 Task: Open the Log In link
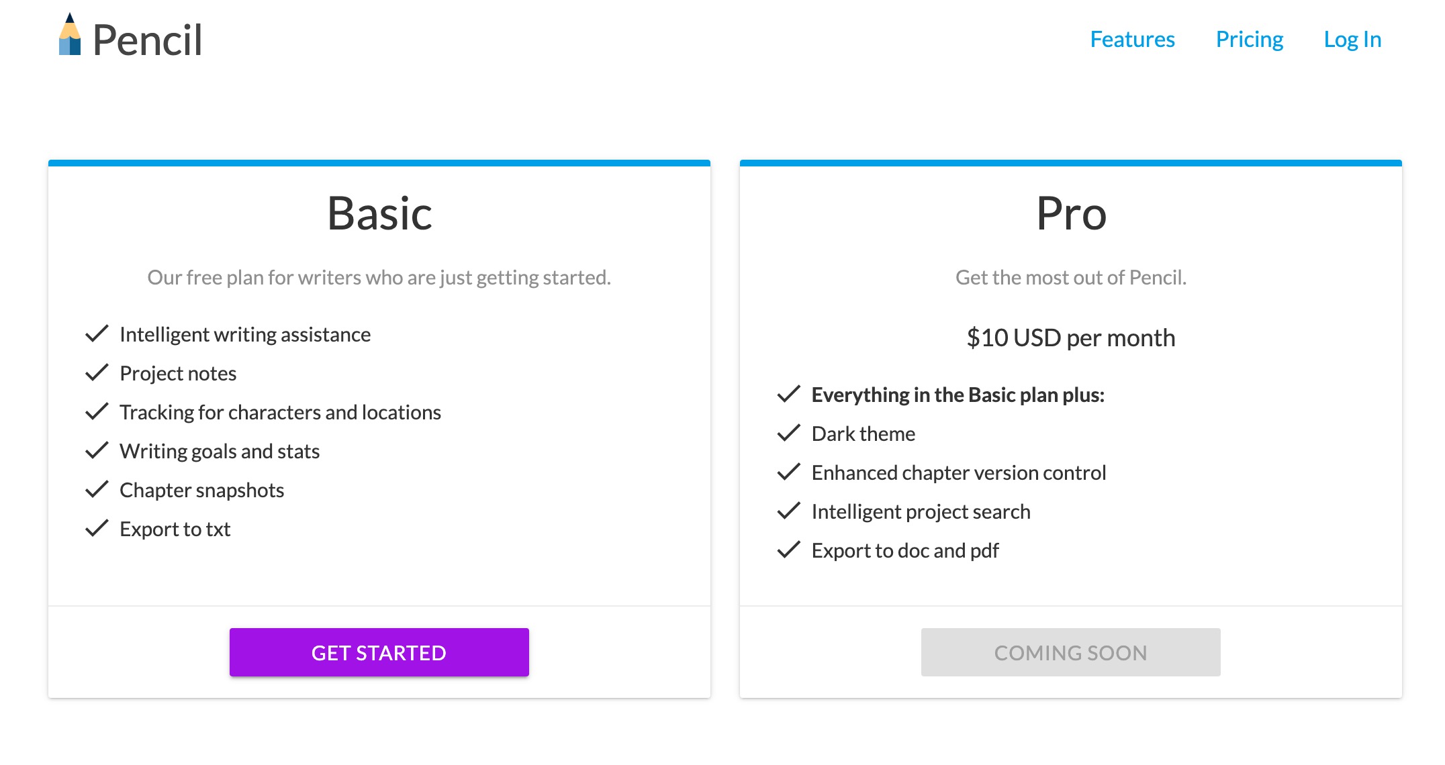1352,40
